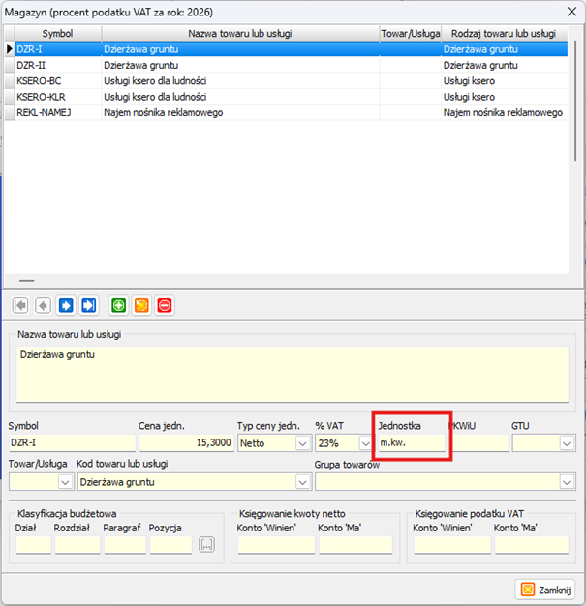Screen dimensions: 586x606
Task: Select the REKL-NAMEJ row
Action: (x=56, y=113)
